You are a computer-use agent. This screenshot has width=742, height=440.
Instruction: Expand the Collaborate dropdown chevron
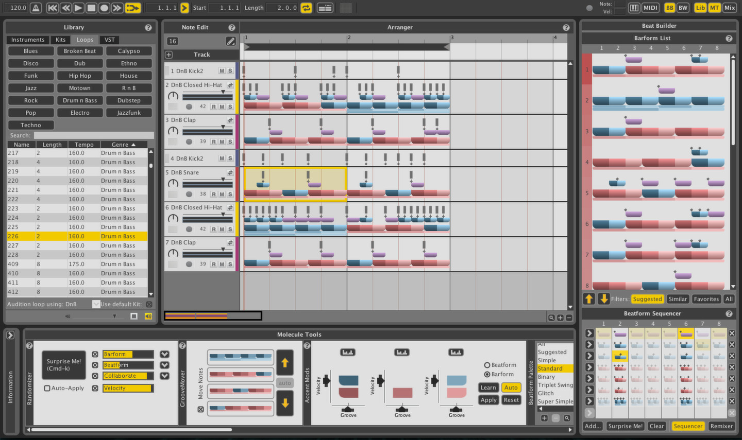pos(164,376)
